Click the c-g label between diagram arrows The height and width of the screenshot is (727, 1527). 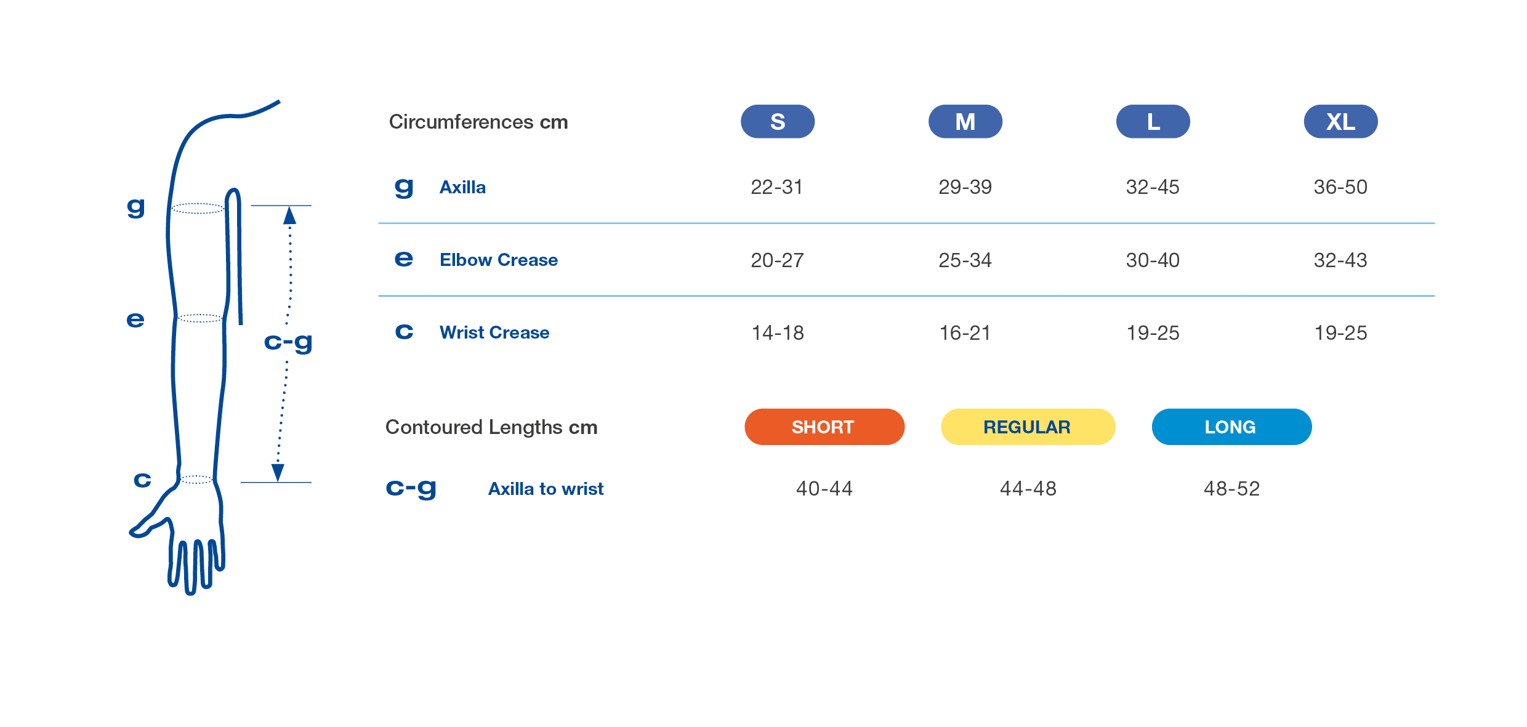point(288,342)
